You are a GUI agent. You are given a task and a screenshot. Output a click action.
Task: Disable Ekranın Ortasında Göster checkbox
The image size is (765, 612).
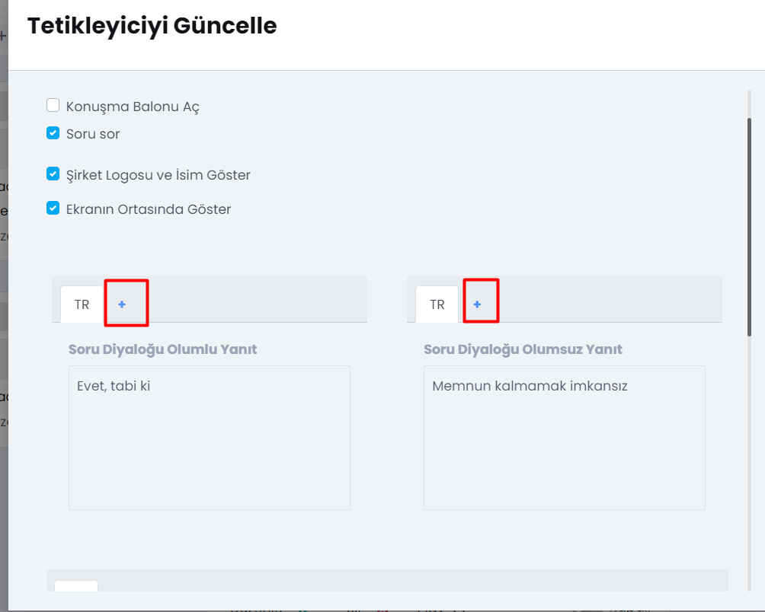tap(53, 208)
